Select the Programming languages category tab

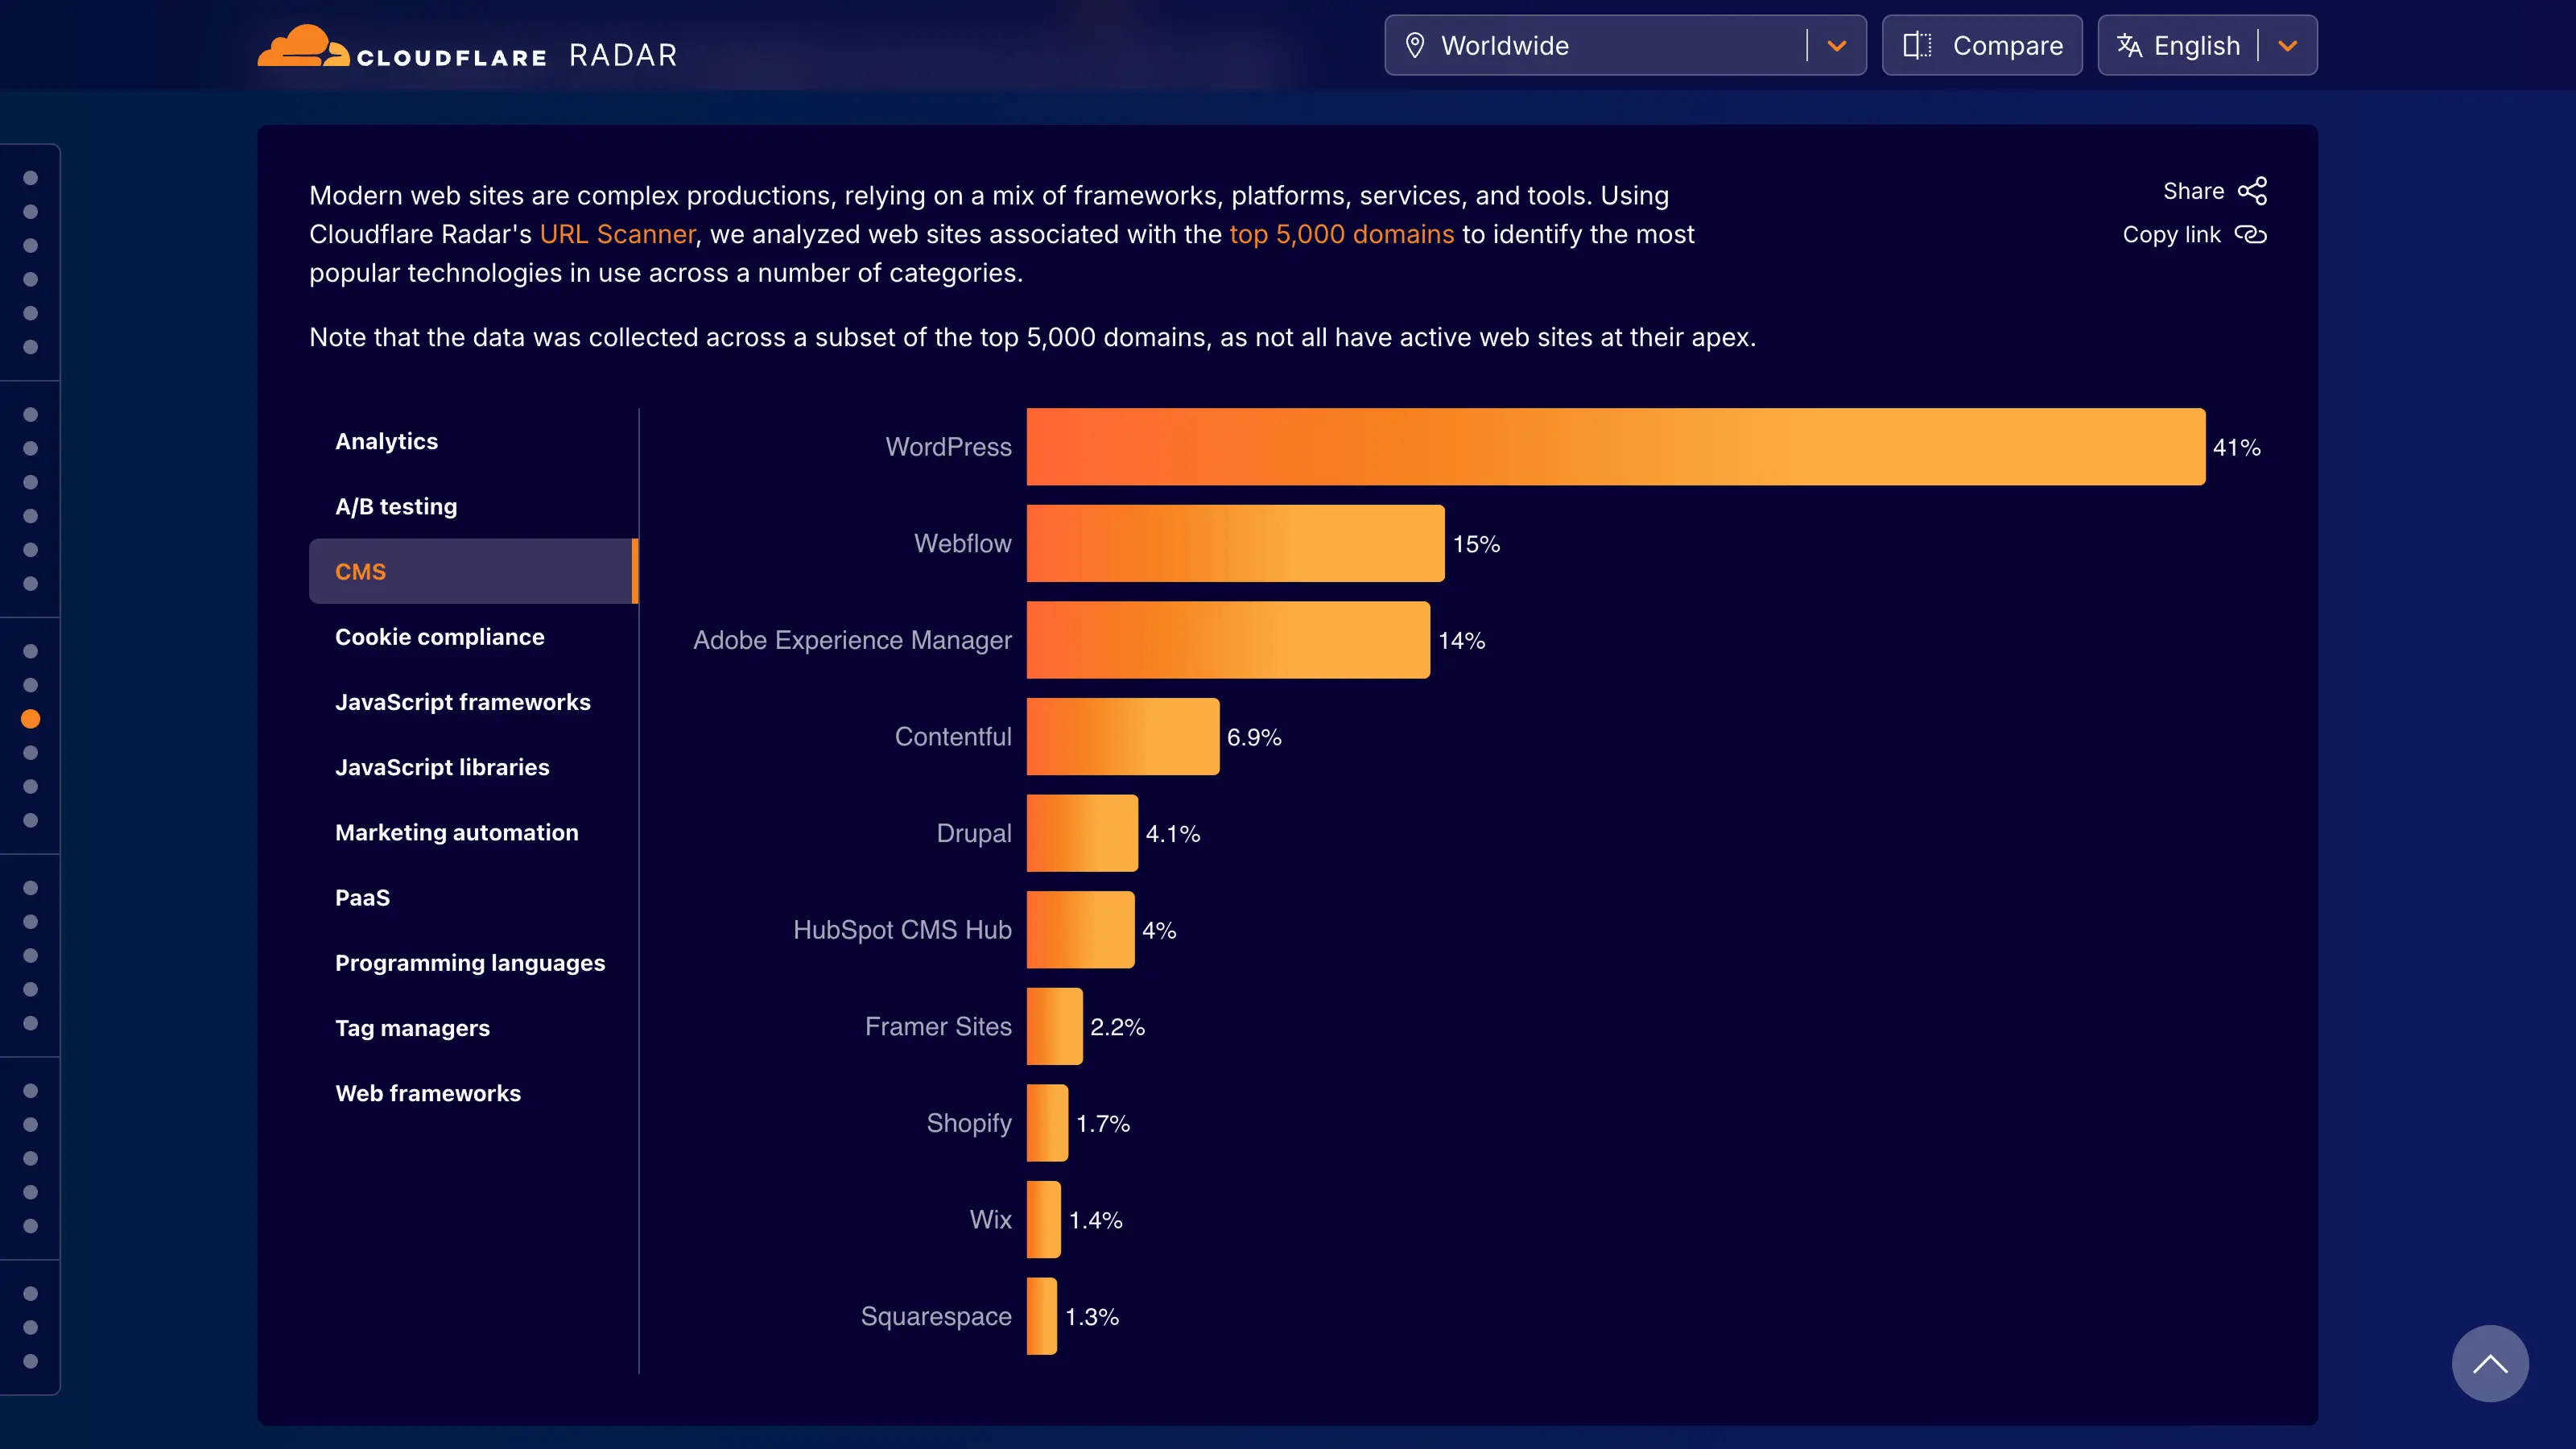coord(473,963)
